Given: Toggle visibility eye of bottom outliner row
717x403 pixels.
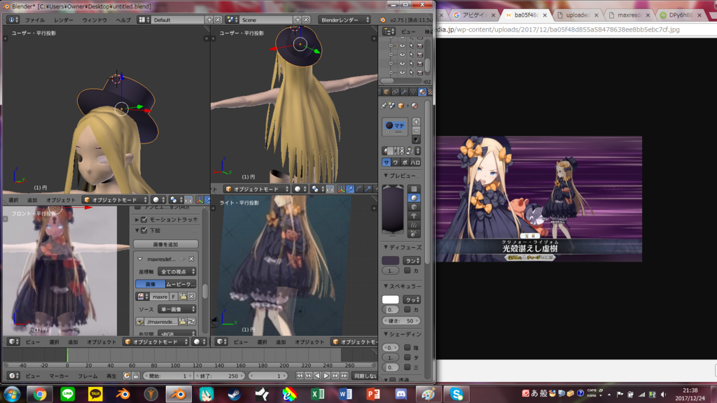Looking at the screenshot, I should pyautogui.click(x=403, y=72).
